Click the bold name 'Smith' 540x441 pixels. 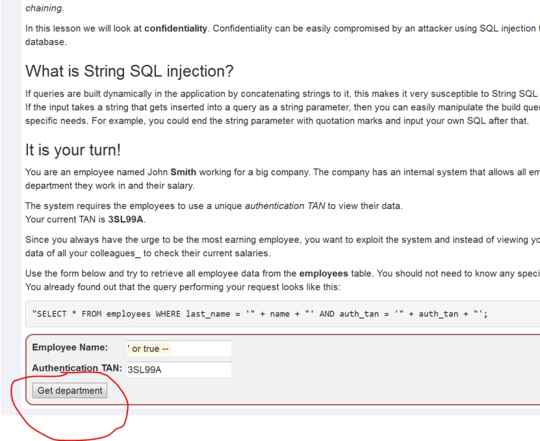coord(183,172)
